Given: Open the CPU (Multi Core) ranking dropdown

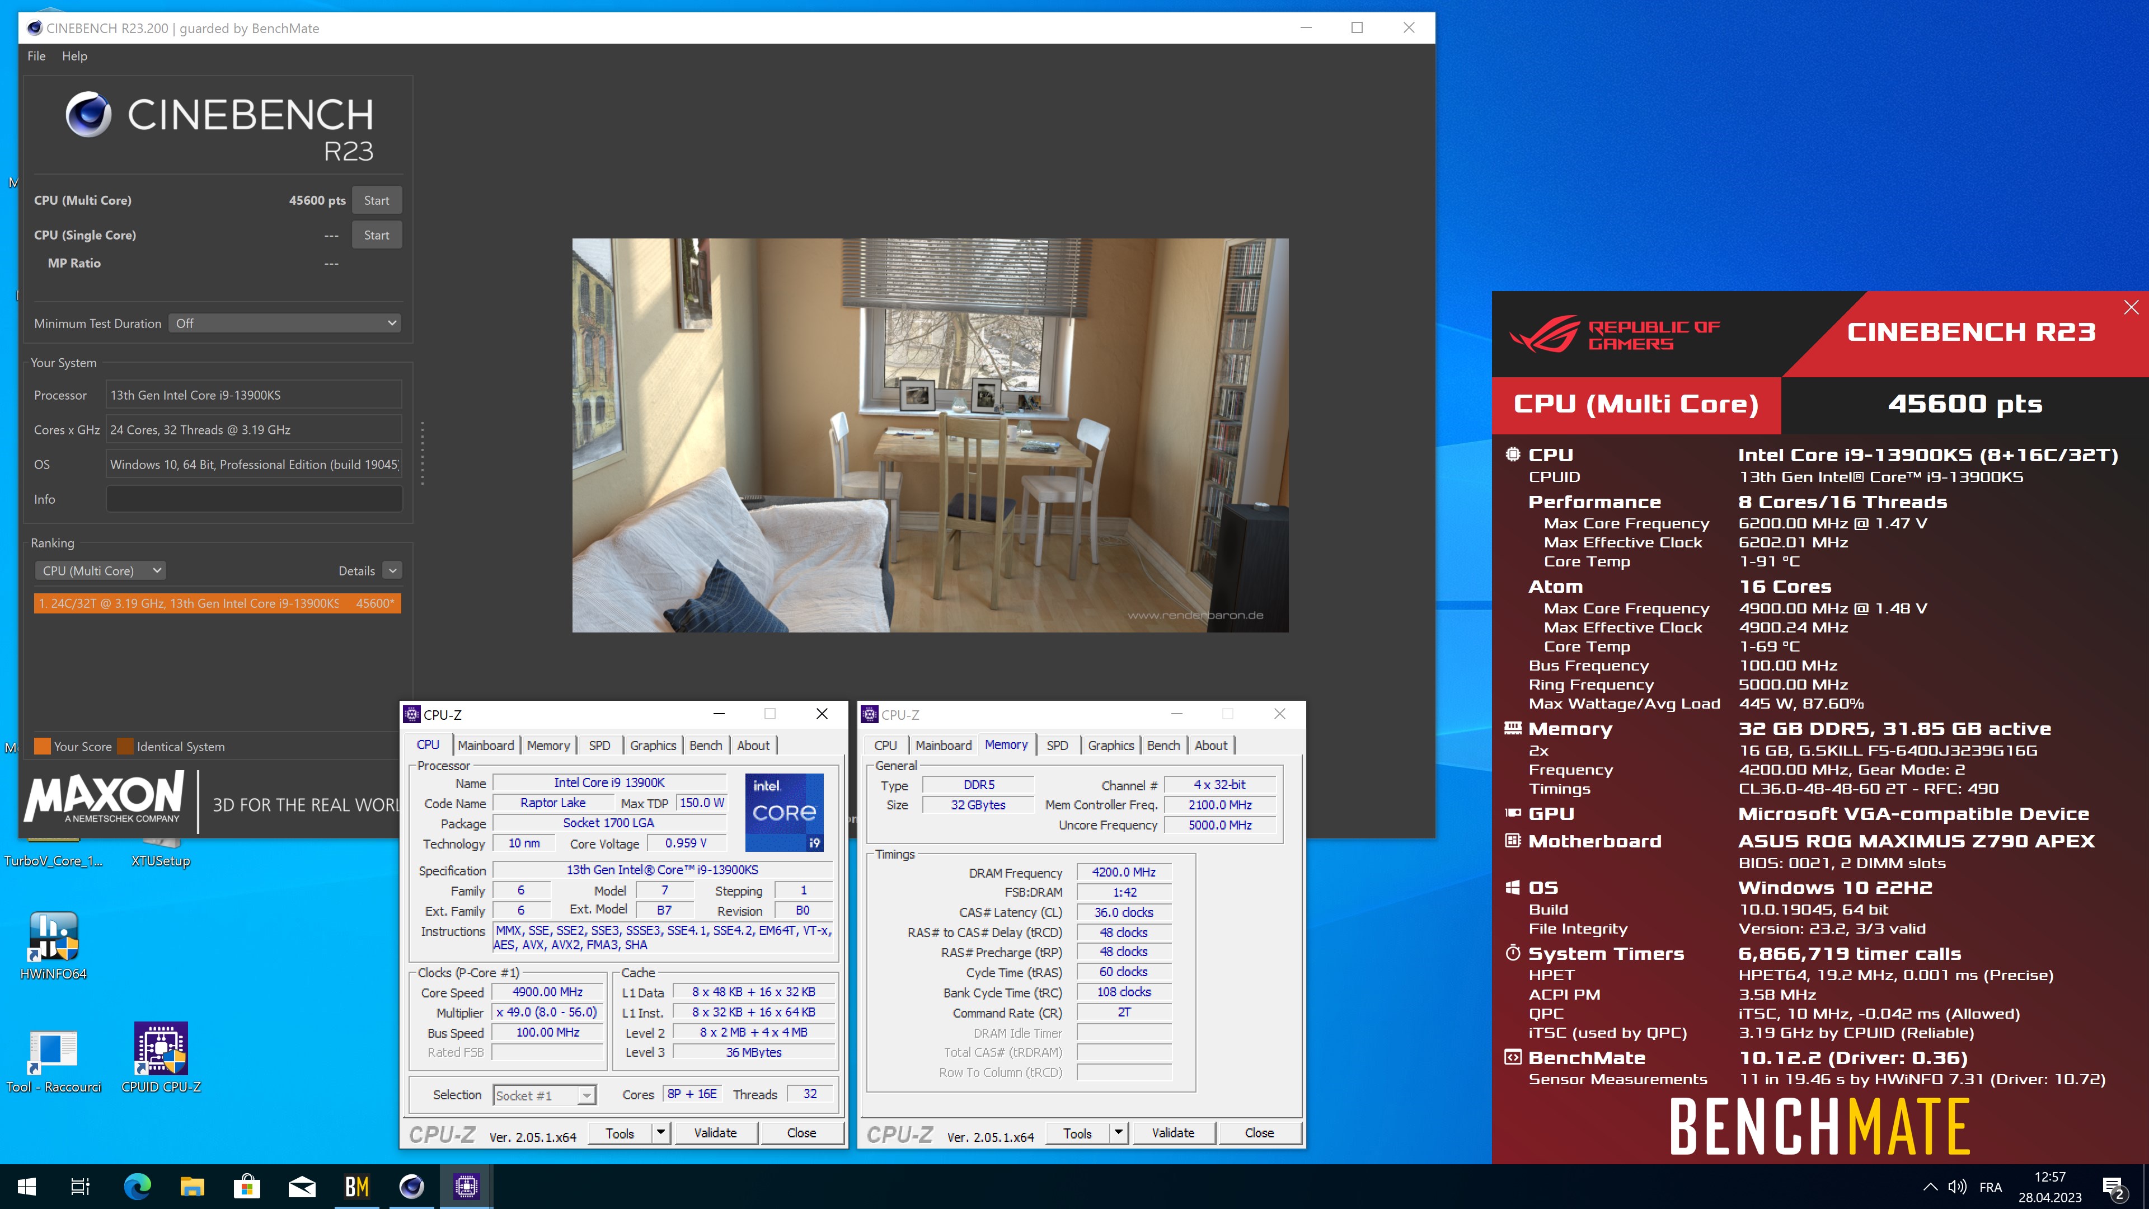Looking at the screenshot, I should pyautogui.click(x=100, y=571).
